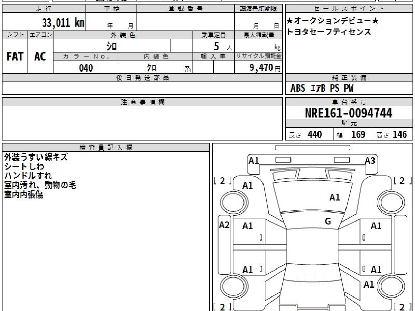Click the 最大積載量 header
Image resolution: width=415 pixels, height=311 pixels.
tap(258, 35)
